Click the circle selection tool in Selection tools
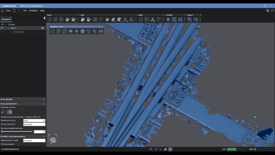The width and height of the screenshot is (275, 155). [83, 31]
